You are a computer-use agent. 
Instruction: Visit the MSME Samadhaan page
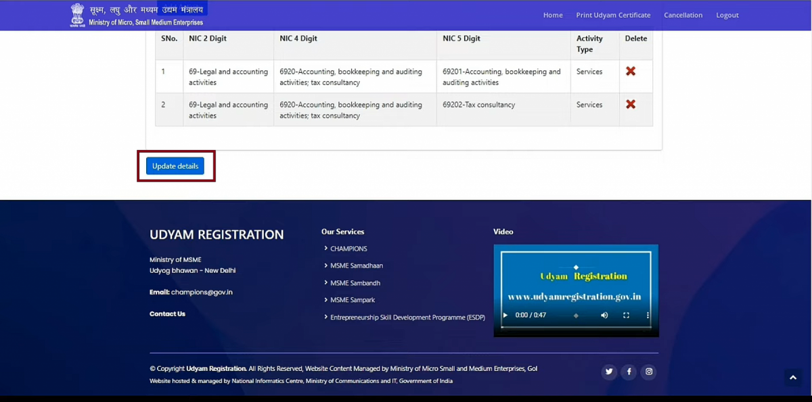click(356, 266)
